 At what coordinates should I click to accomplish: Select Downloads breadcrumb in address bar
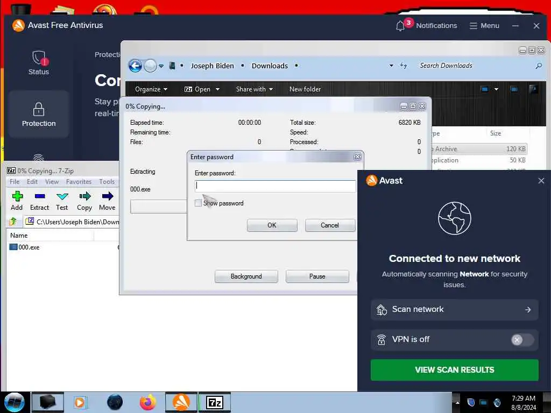(x=270, y=66)
